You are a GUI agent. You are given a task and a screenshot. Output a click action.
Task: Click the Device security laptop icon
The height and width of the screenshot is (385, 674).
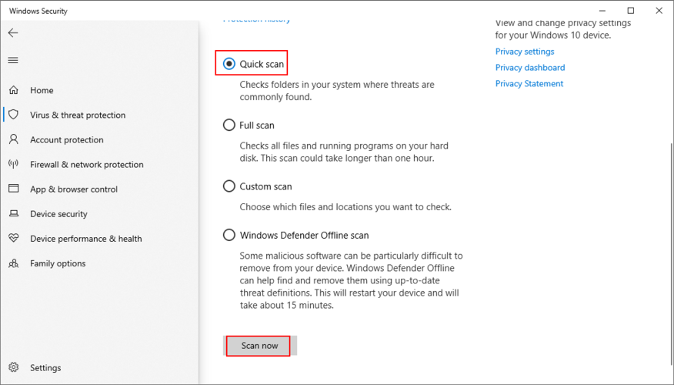(14, 213)
